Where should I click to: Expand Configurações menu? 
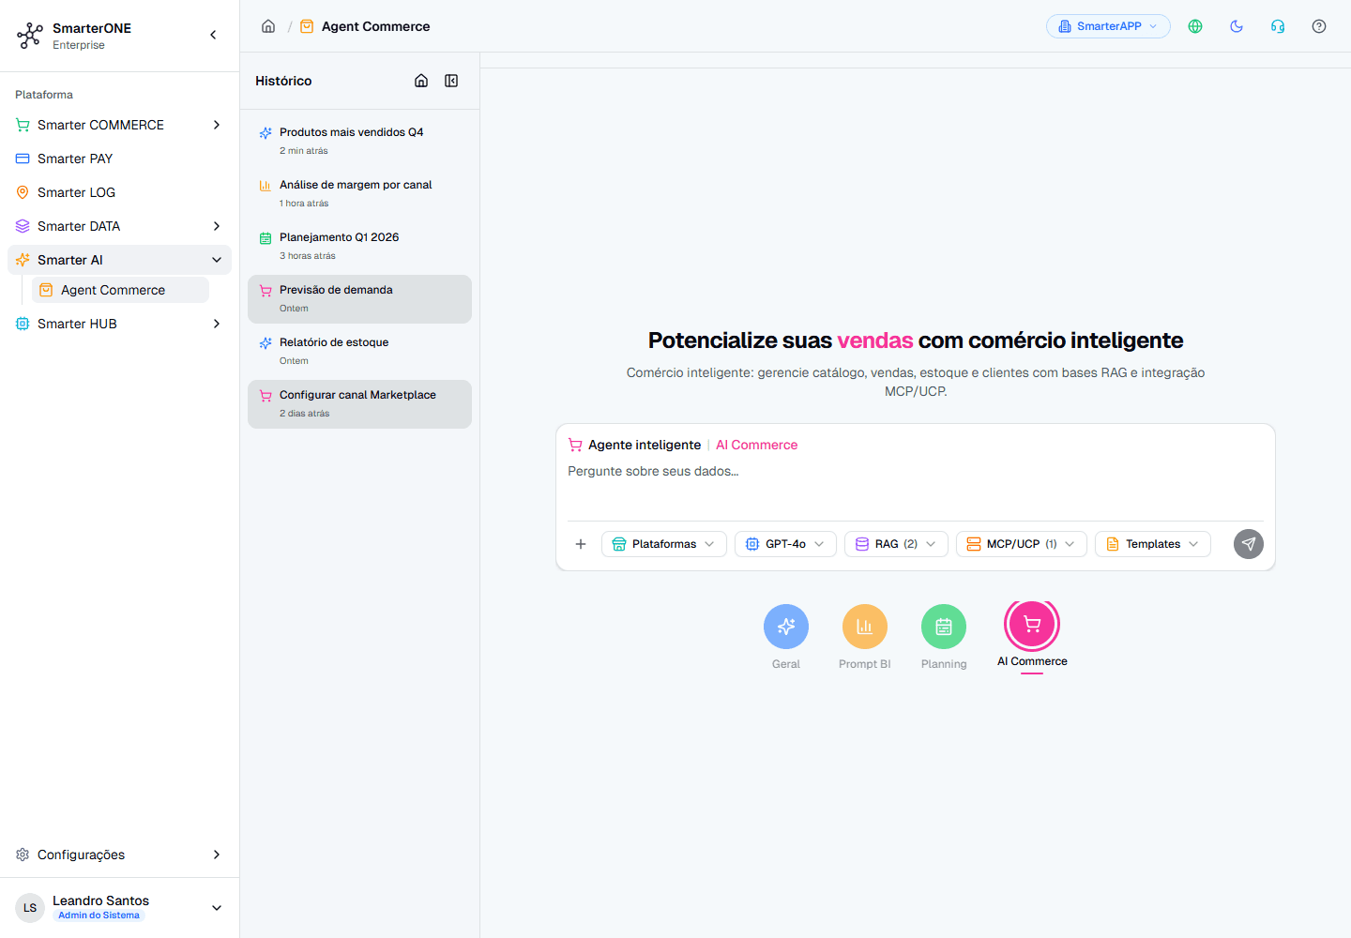point(119,855)
